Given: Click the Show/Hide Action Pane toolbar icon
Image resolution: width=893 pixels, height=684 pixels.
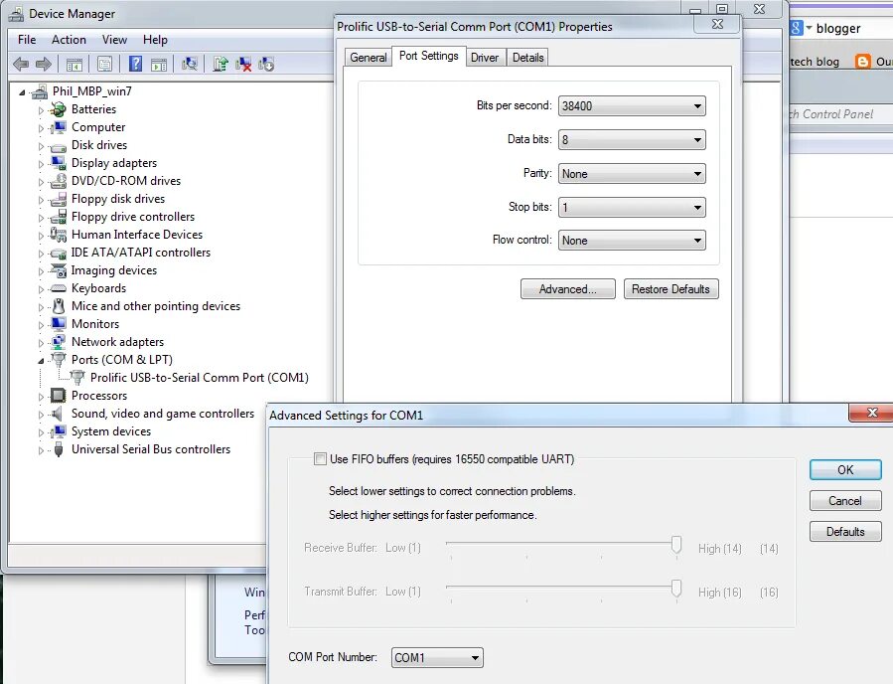Looking at the screenshot, I should coord(159,64).
